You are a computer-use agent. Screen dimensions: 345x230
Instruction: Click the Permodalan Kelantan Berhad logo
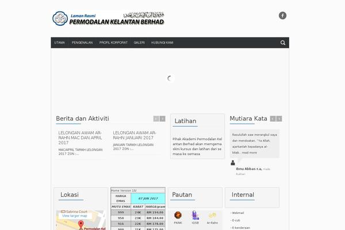108,18
